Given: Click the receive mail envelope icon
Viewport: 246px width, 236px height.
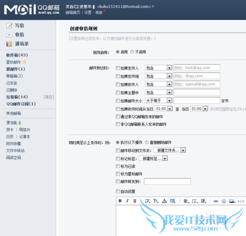Looking at the screenshot, I should 9,35.
